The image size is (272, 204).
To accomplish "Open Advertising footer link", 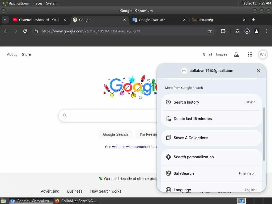I will tap(50, 191).
